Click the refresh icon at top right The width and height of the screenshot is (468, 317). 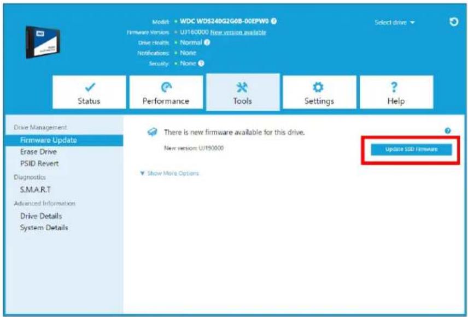(x=454, y=22)
